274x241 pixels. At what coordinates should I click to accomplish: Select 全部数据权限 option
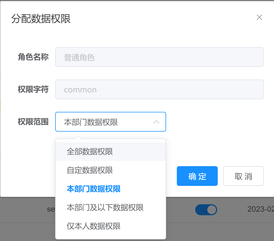(x=110, y=151)
